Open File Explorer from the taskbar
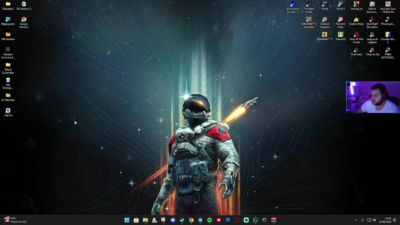 (x=145, y=220)
